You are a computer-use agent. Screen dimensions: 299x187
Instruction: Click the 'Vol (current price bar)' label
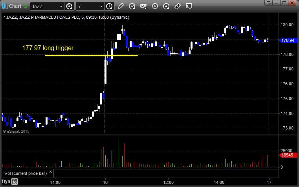point(26,173)
